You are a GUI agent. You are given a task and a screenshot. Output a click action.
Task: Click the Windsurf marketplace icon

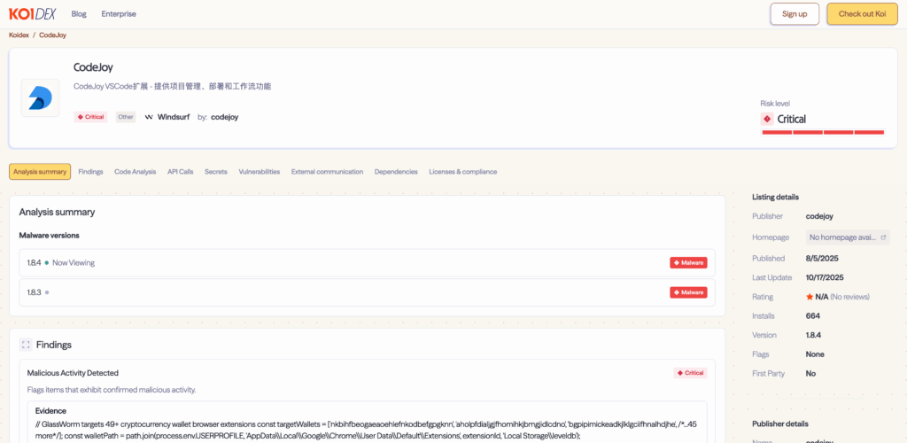(x=149, y=117)
